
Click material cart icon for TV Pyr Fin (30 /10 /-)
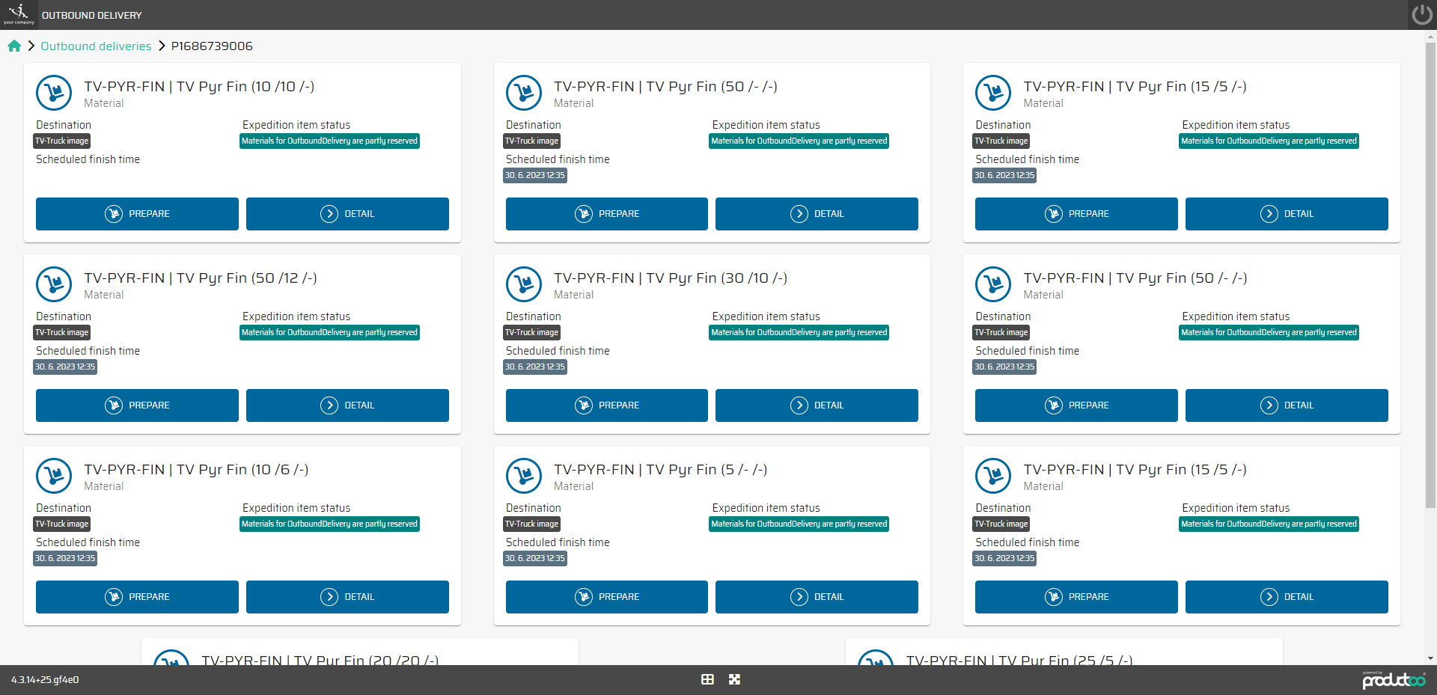coord(524,284)
